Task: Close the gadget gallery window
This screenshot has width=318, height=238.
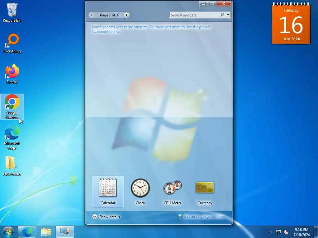Action: (x=224, y=4)
